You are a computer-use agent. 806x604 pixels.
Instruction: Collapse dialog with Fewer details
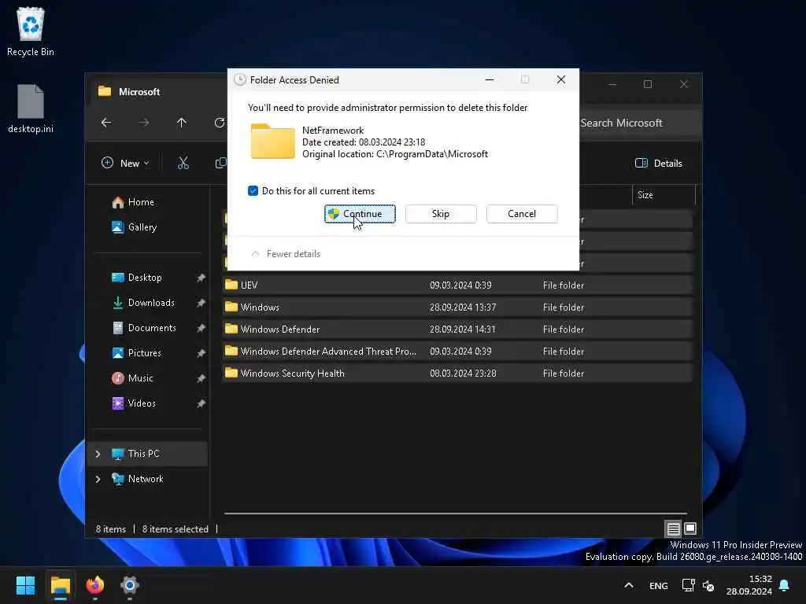[286, 254]
